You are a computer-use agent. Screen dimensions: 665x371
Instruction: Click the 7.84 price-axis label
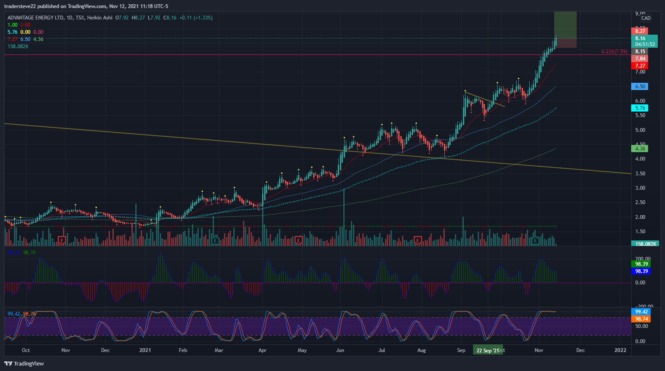[x=640, y=59]
